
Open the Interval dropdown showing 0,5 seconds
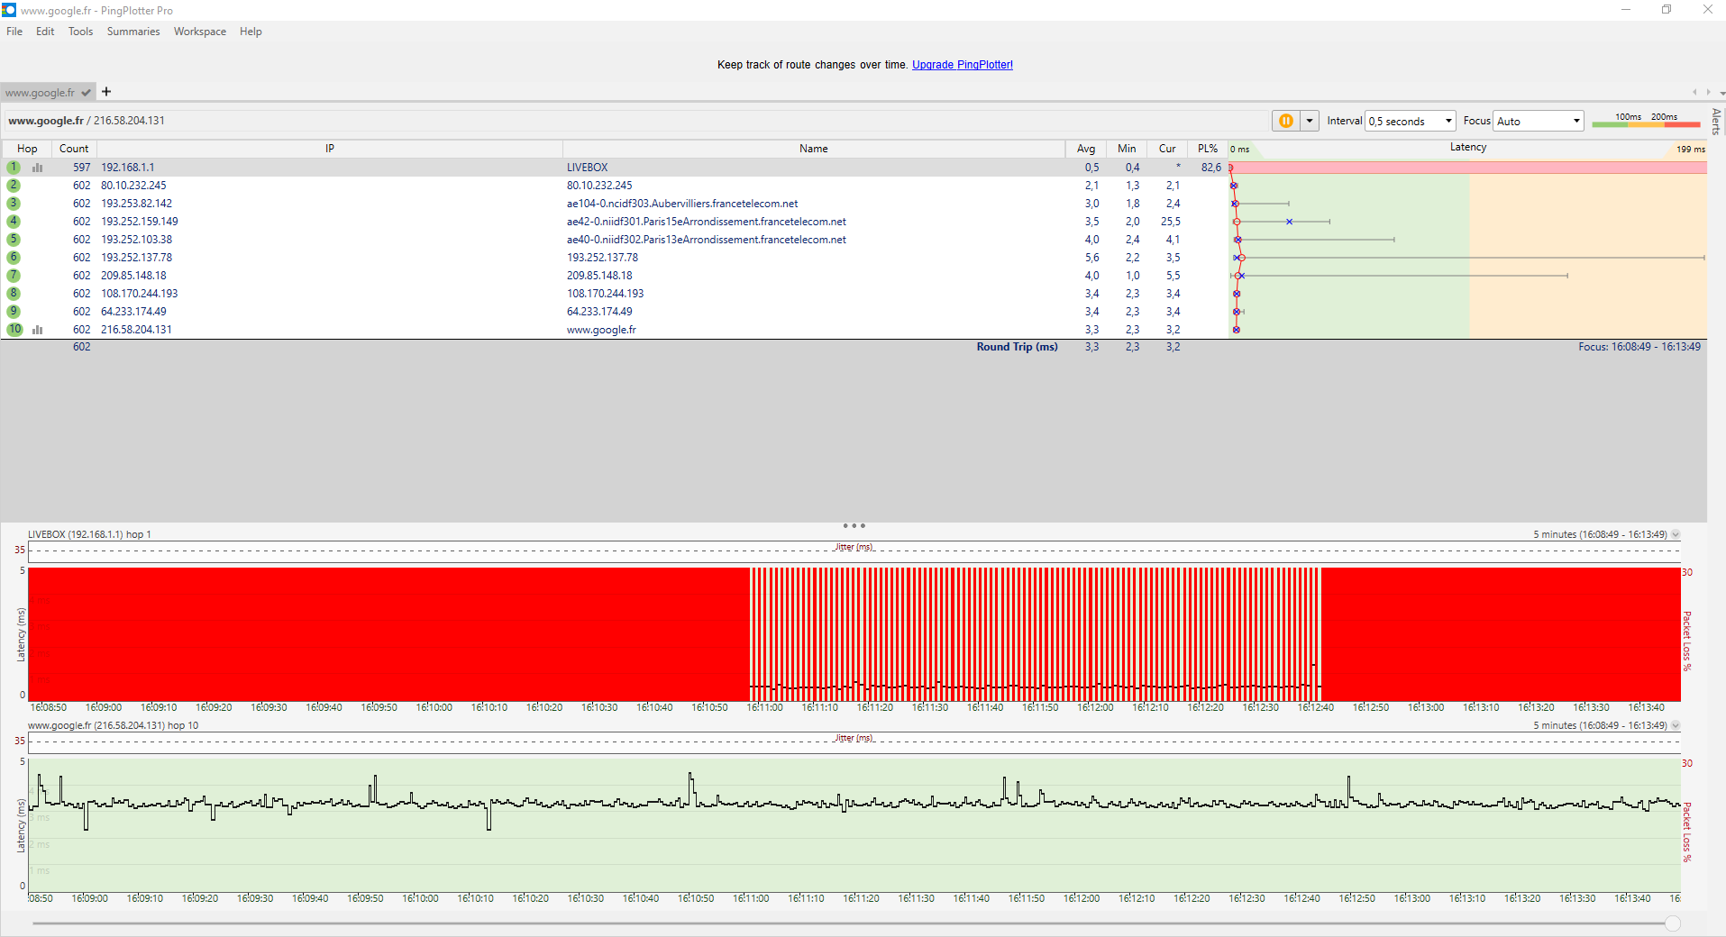[x=1411, y=121]
